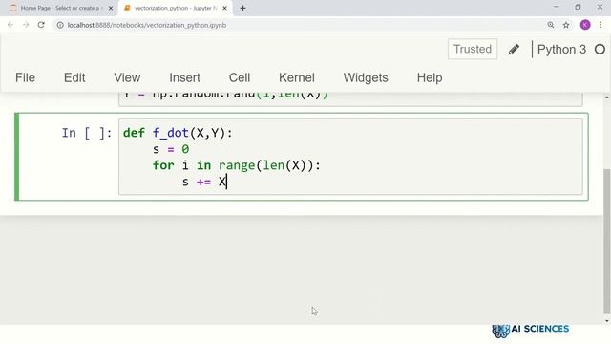Screen dimensions: 611x344
Task: Open a new browser tab with plus button
Action: pyautogui.click(x=242, y=8)
